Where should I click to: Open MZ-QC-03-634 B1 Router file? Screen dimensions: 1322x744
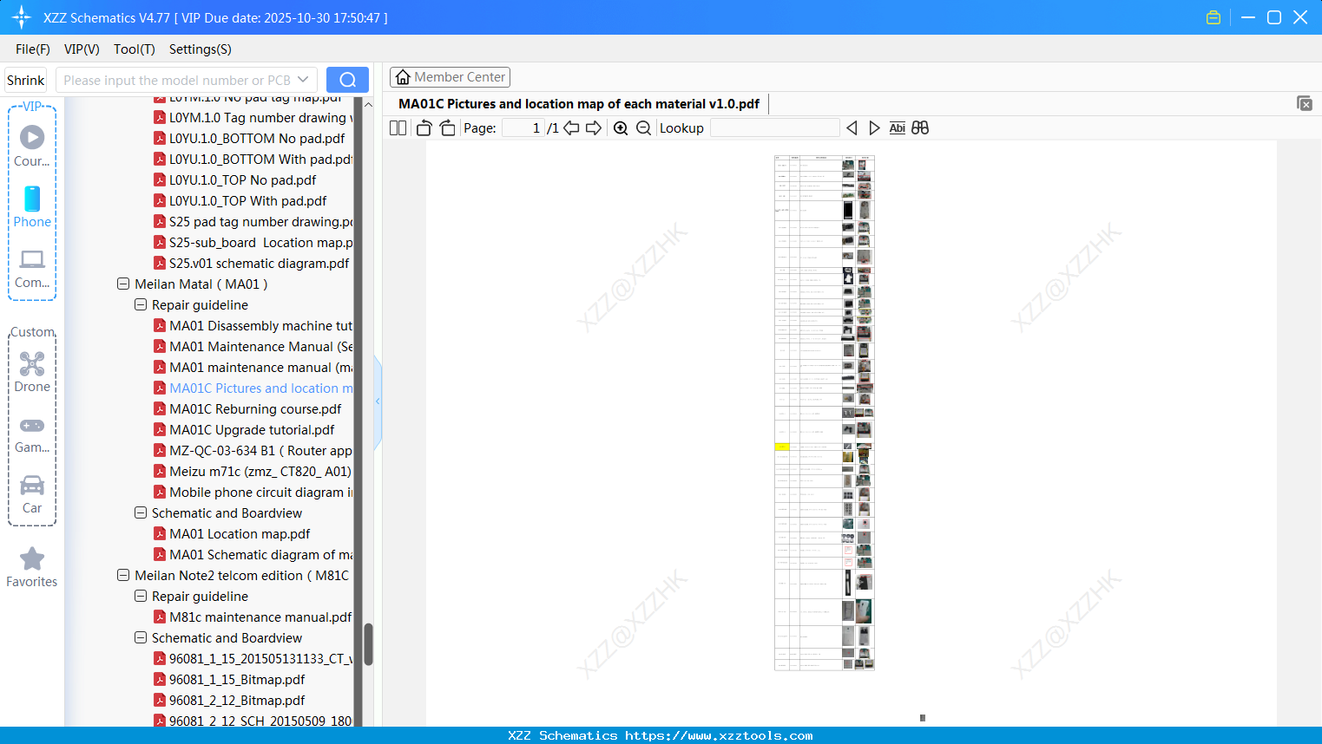tap(253, 451)
